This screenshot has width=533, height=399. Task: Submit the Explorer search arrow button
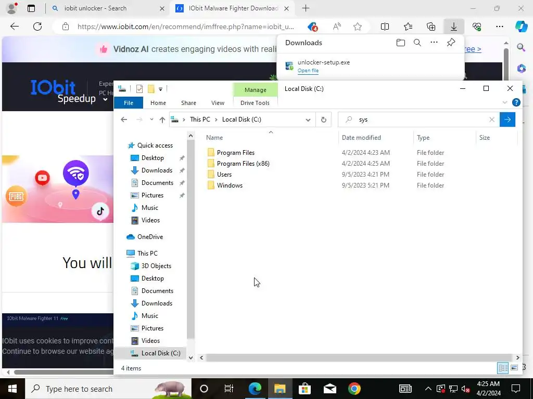[507, 119]
